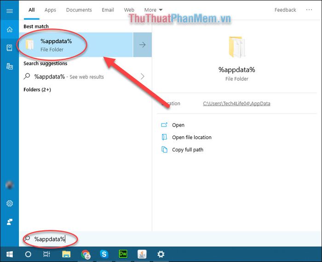Open Settings gear on the taskbar
The height and width of the screenshot is (262, 322).
pyautogui.click(x=161, y=254)
